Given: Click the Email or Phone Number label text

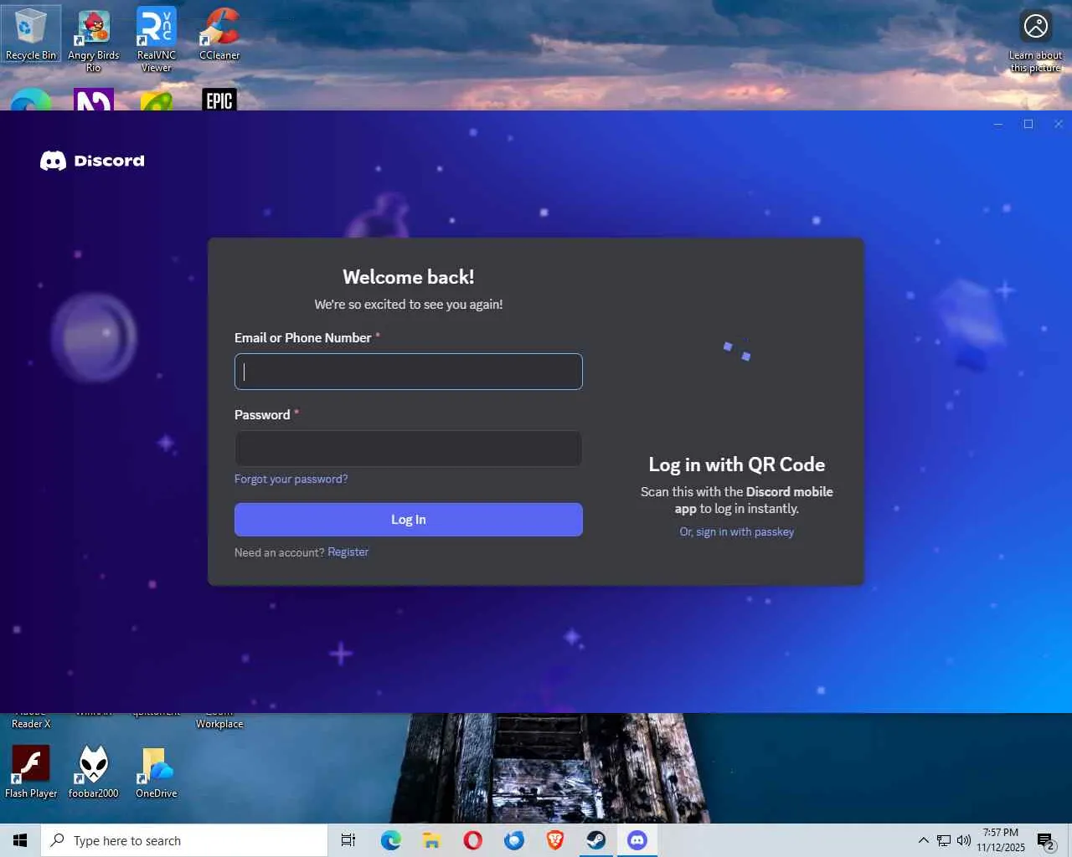Looking at the screenshot, I should [x=302, y=338].
